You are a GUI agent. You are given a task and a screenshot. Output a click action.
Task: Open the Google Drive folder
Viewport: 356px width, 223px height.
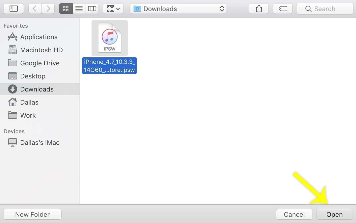[40, 63]
